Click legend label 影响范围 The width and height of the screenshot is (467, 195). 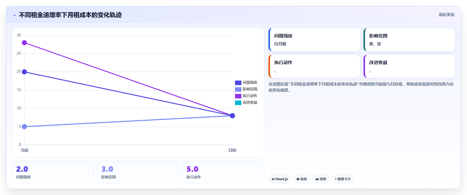pos(250,89)
